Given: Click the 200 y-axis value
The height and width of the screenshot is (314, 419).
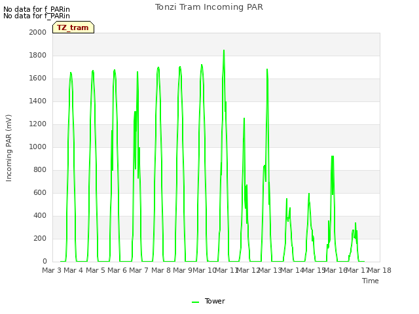Looking at the screenshot, I should (40, 238).
